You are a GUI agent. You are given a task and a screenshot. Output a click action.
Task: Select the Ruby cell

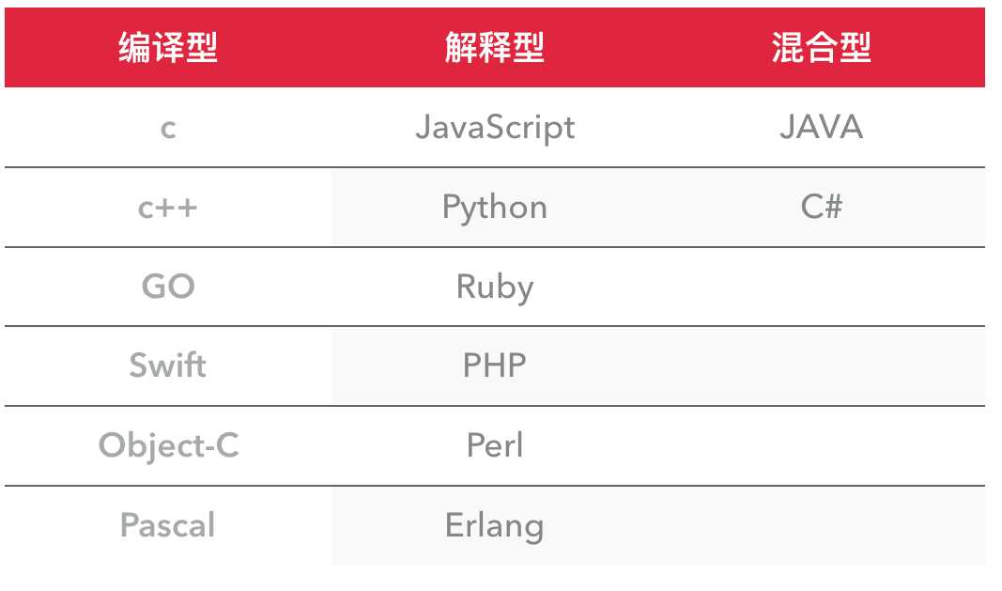[494, 287]
